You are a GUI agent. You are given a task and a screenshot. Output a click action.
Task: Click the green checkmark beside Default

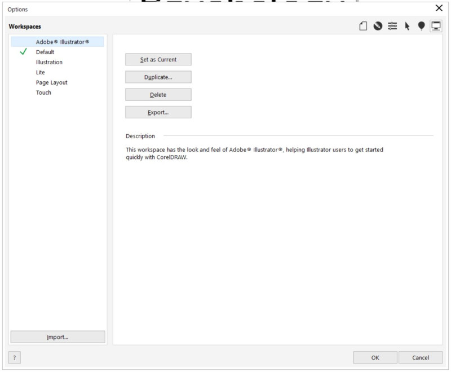(23, 52)
